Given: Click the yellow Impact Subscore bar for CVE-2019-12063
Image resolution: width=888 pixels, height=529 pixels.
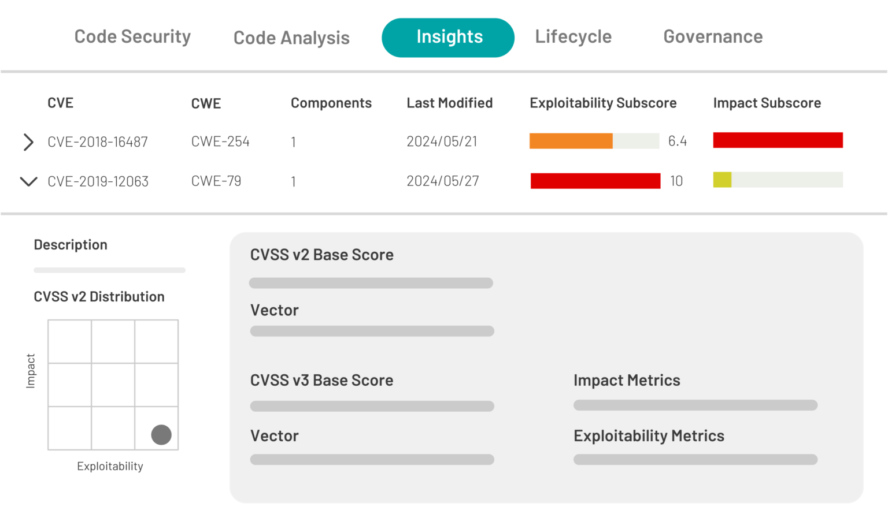Looking at the screenshot, I should 722,180.
